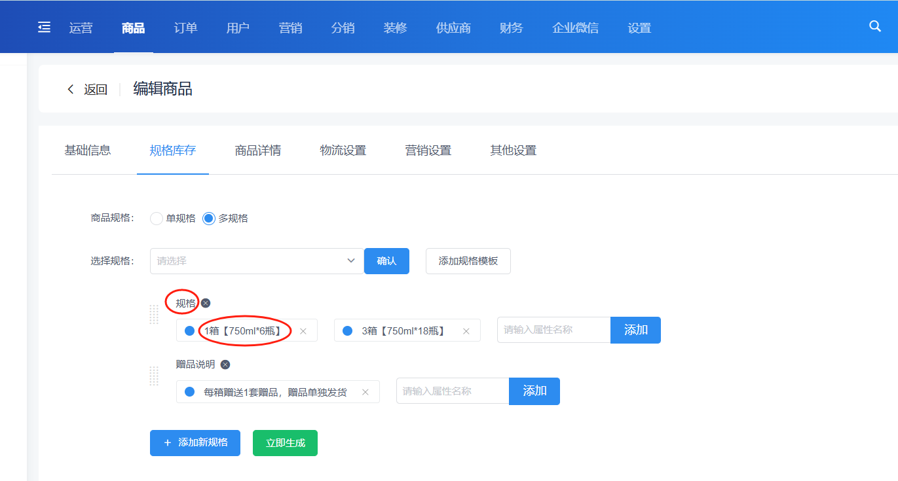Screen dimensions: 898x481
Task: Open the 订单 top menu
Action: click(x=185, y=27)
